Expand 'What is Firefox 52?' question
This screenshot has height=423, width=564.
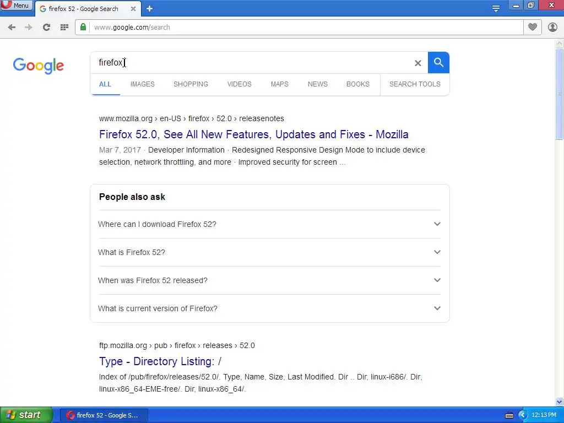pyautogui.click(x=269, y=252)
